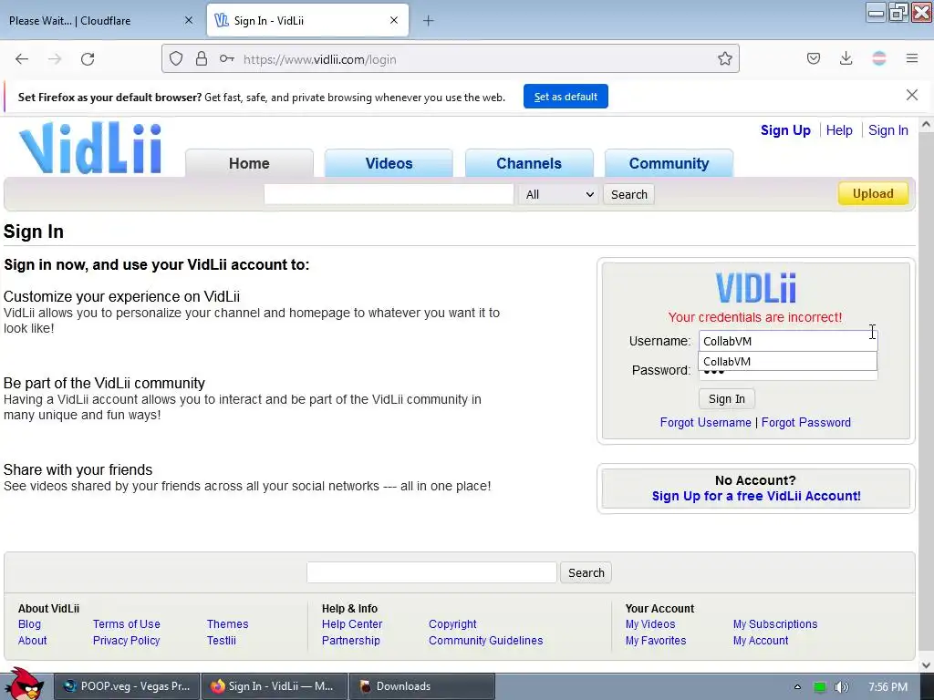Screen dimensions: 934x700
Task: Click the Angry Birds start button
Action: [x=24, y=684]
